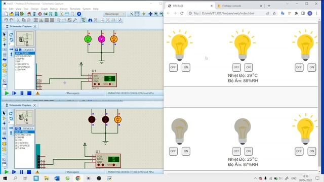Turn ON first gray bulb in 25°C panel
This screenshot has width=324, height=182.
tap(186, 151)
